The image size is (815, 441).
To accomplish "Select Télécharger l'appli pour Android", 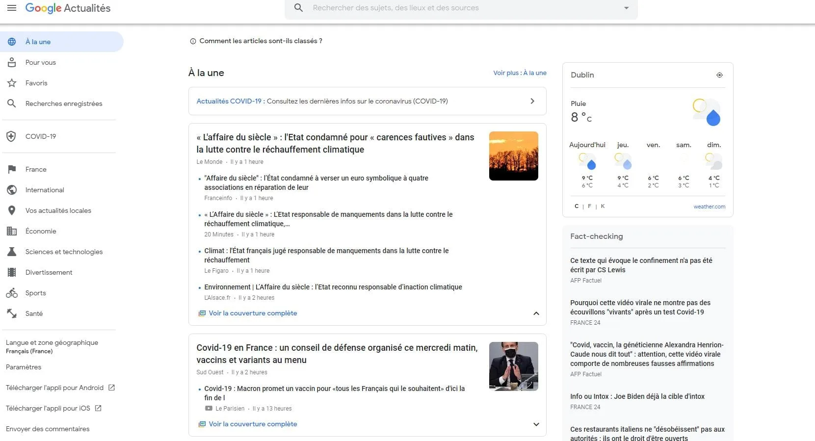I will [x=60, y=388].
